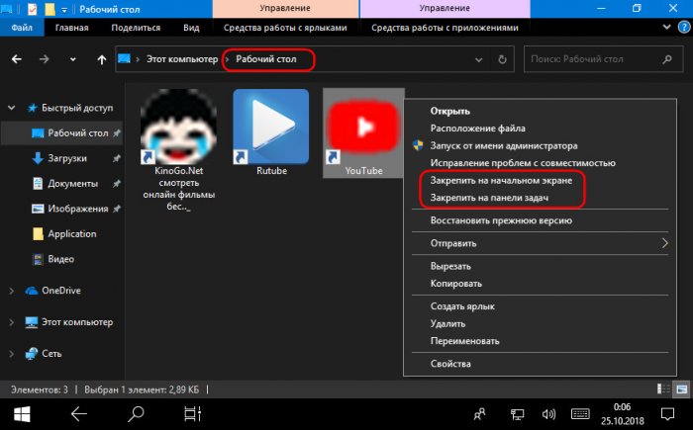Open the Отправить submenu arrow
Viewport: 693px width, 430px height.
tap(664, 243)
